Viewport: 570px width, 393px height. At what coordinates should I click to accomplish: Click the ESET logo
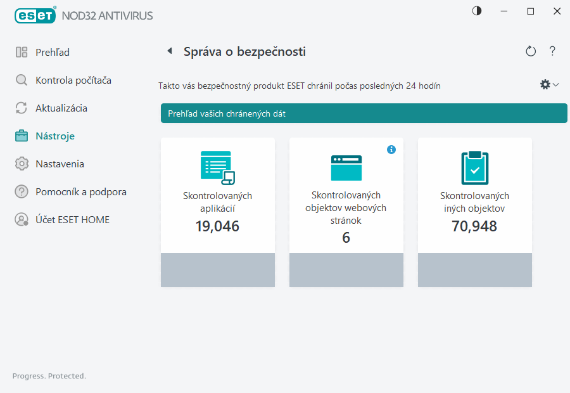pyautogui.click(x=35, y=15)
